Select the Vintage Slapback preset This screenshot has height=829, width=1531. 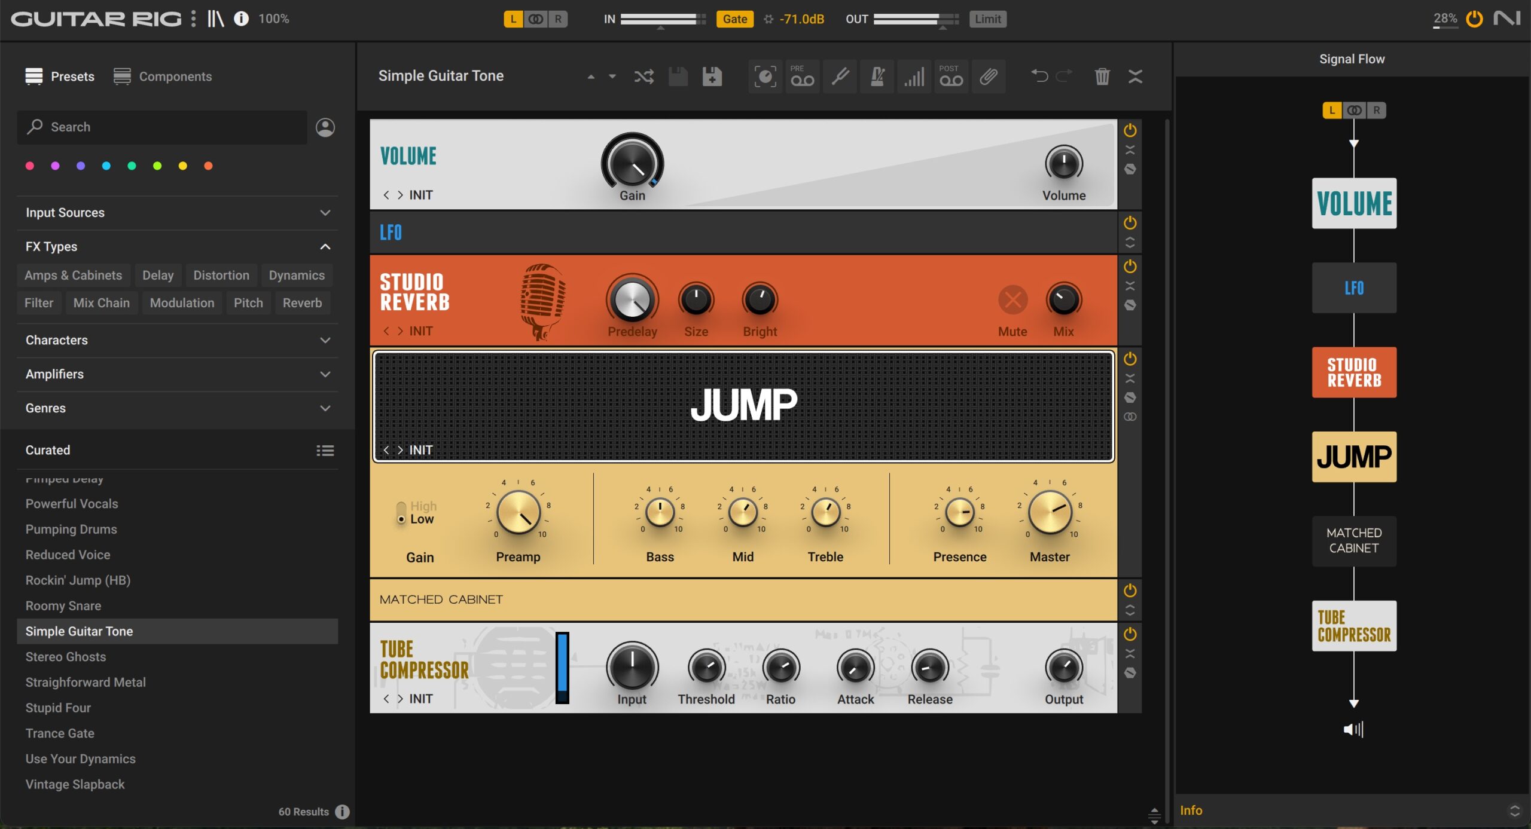tap(75, 784)
